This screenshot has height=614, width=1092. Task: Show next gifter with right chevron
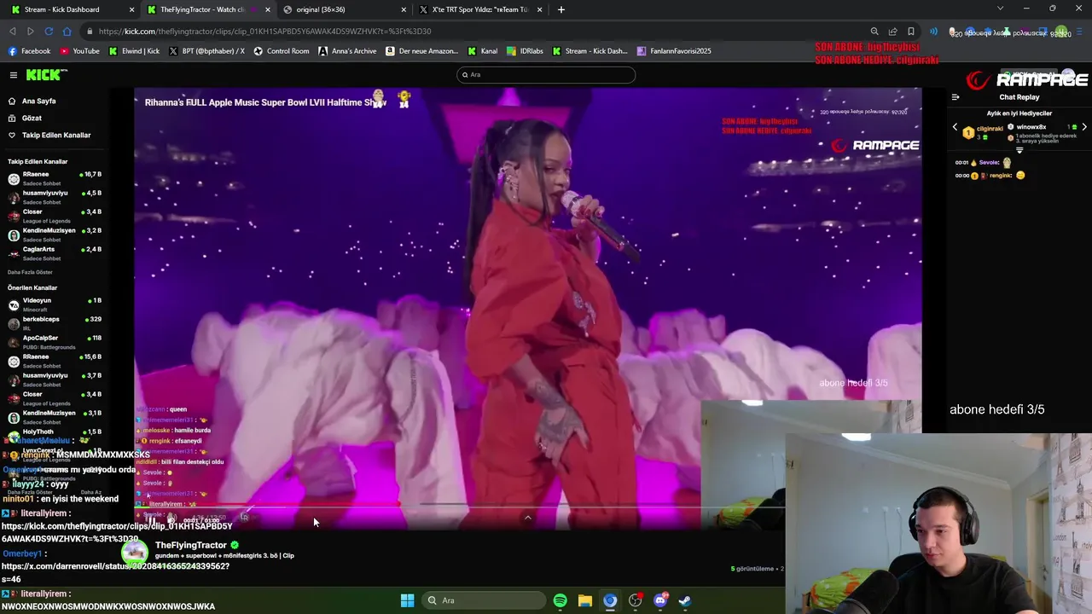tap(1083, 127)
